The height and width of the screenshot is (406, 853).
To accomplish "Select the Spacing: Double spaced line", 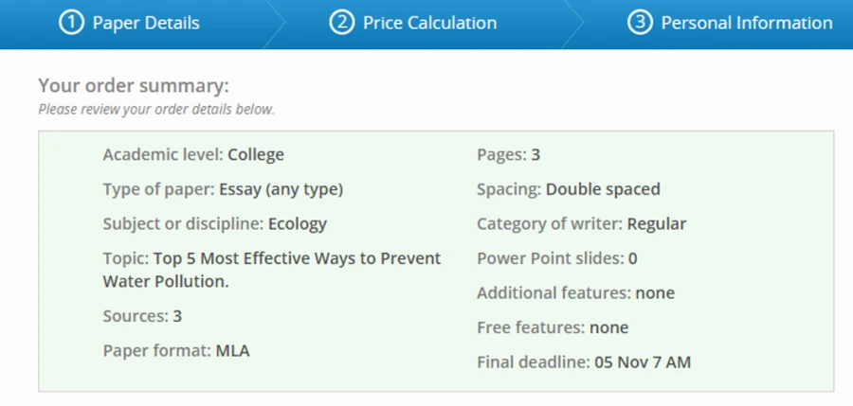I will 568,189.
